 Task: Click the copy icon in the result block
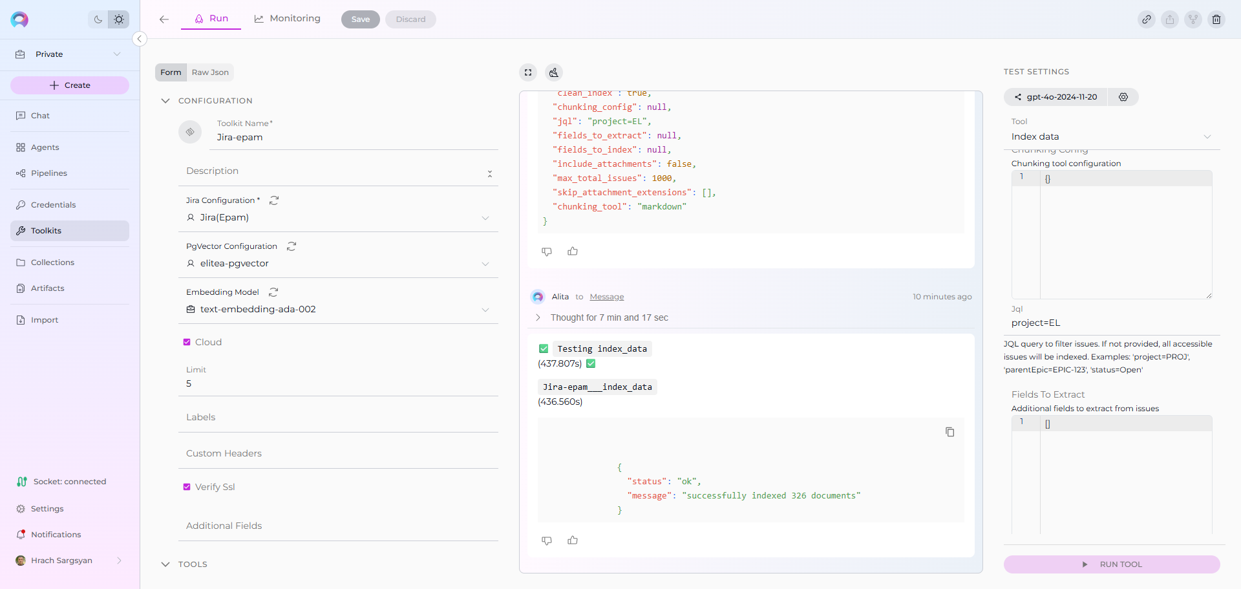(x=949, y=432)
